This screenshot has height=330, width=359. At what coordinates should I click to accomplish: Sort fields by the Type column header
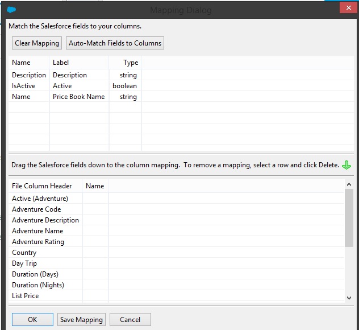(x=131, y=63)
